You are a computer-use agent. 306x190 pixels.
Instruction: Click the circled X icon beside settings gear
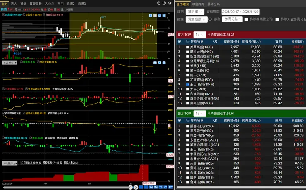coord(164,3)
